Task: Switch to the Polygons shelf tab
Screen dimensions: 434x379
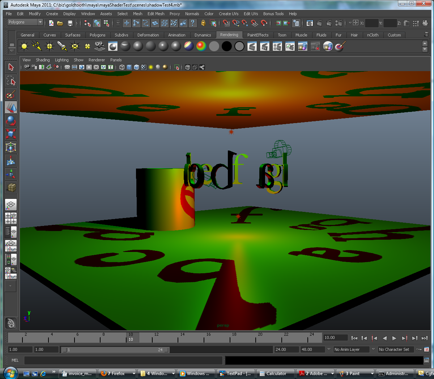Action: click(x=98, y=35)
